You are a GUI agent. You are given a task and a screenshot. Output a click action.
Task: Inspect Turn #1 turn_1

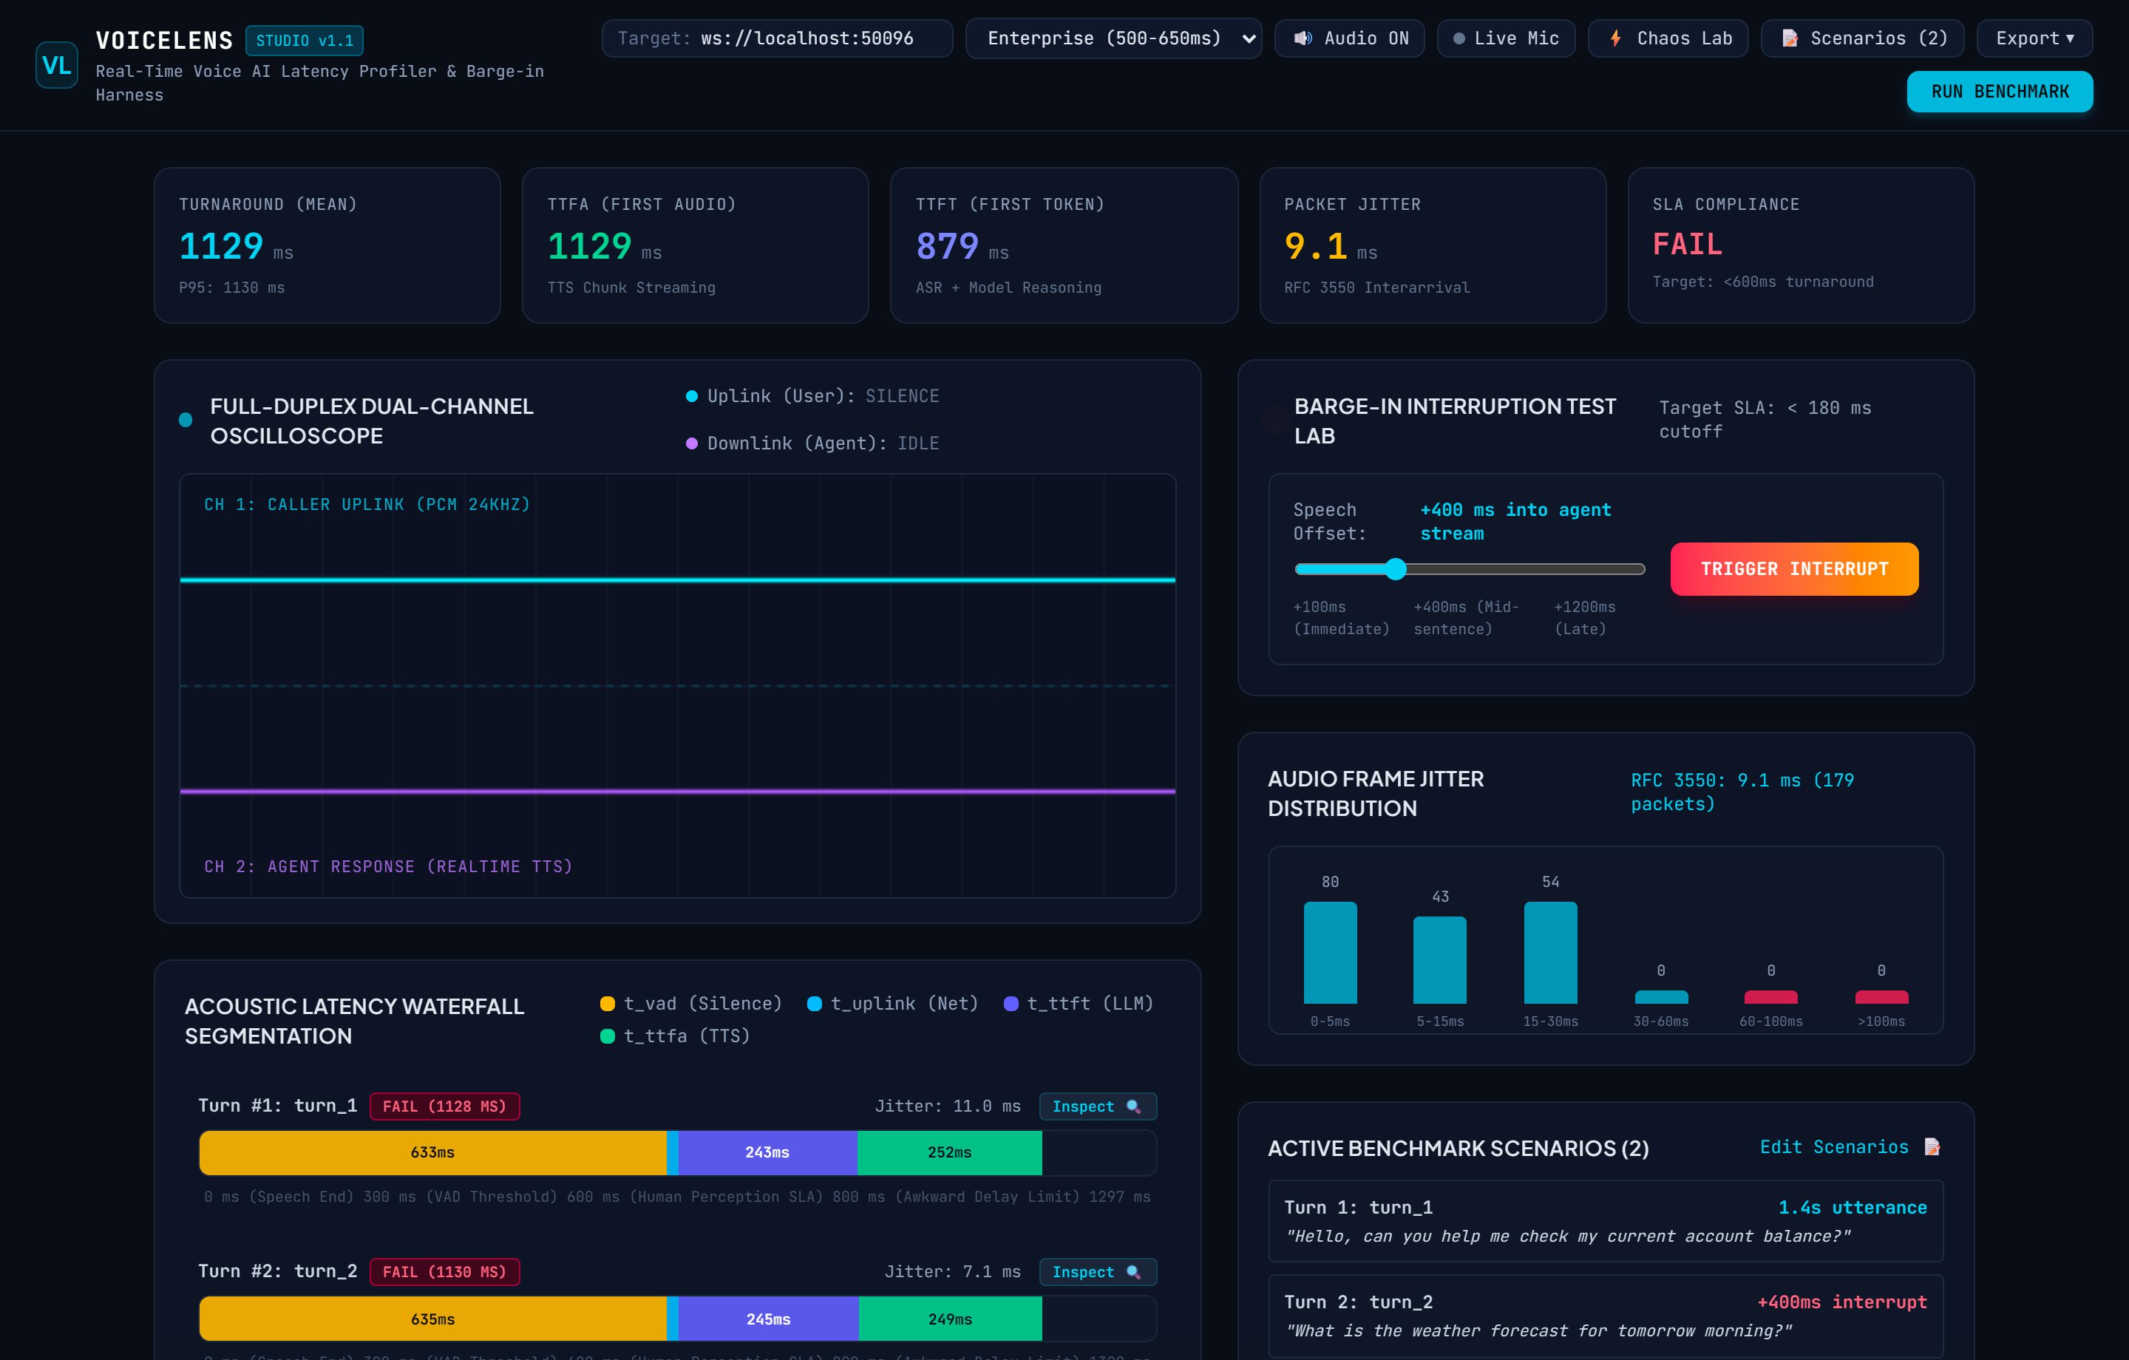1097,1106
